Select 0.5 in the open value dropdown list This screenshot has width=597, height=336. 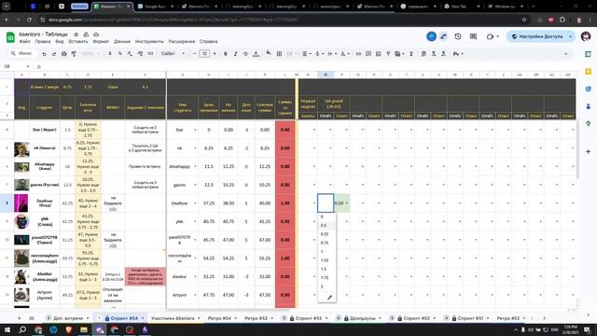point(326,226)
